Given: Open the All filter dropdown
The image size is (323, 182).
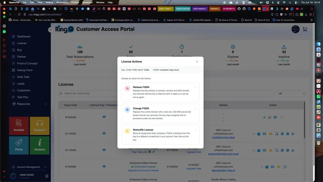Looking at the screenshot, I should 291,94.
